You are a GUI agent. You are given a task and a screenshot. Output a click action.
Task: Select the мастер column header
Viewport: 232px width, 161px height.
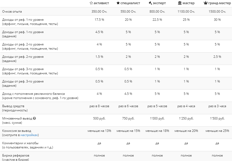(189, 3)
